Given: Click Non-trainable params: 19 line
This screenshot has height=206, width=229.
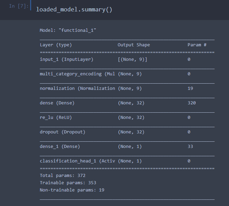Looking at the screenshot, I should pyautogui.click(x=72, y=190).
